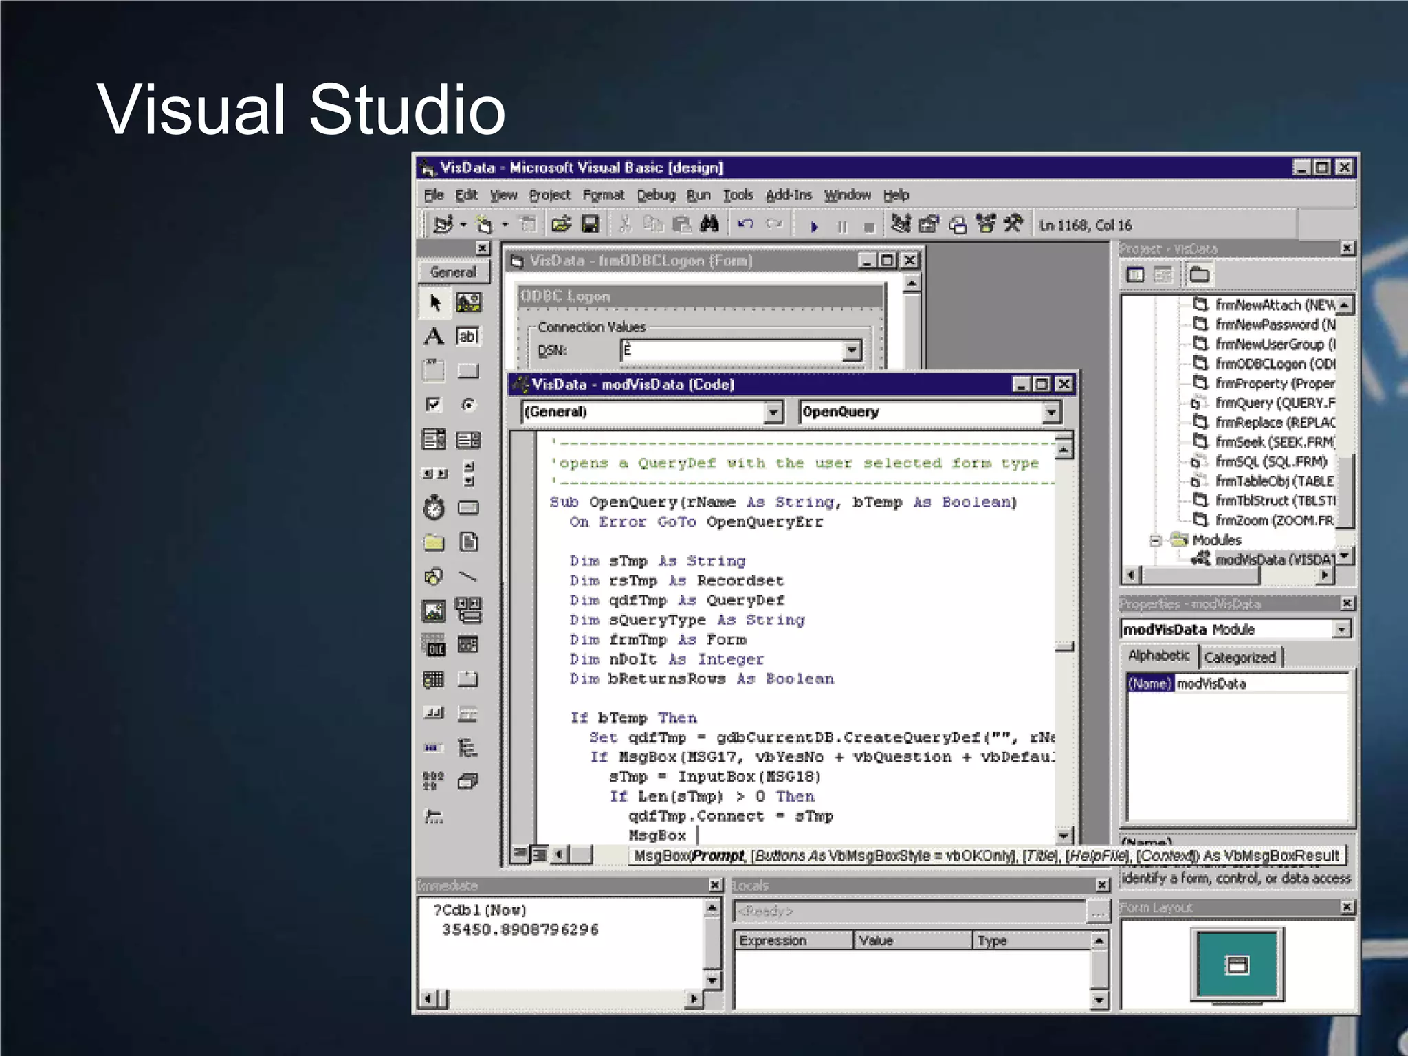
Task: Open Object Browser from toolbar
Action: click(x=986, y=224)
